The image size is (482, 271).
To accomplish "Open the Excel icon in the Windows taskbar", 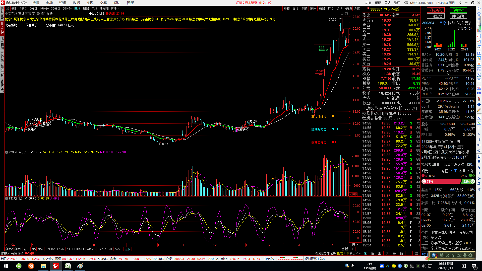I will [68, 266].
